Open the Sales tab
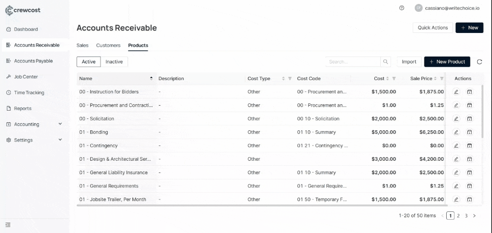This screenshot has width=492, height=233. click(x=82, y=45)
